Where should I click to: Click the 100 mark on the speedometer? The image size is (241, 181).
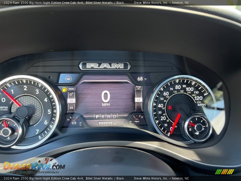click(189, 89)
